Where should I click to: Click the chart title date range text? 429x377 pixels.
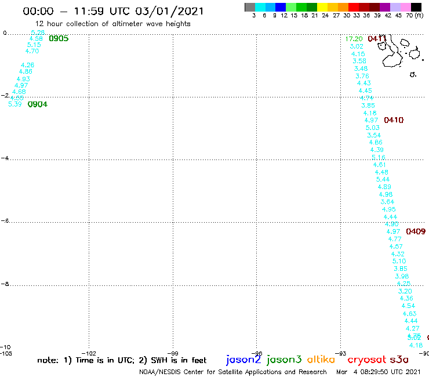click(x=113, y=11)
